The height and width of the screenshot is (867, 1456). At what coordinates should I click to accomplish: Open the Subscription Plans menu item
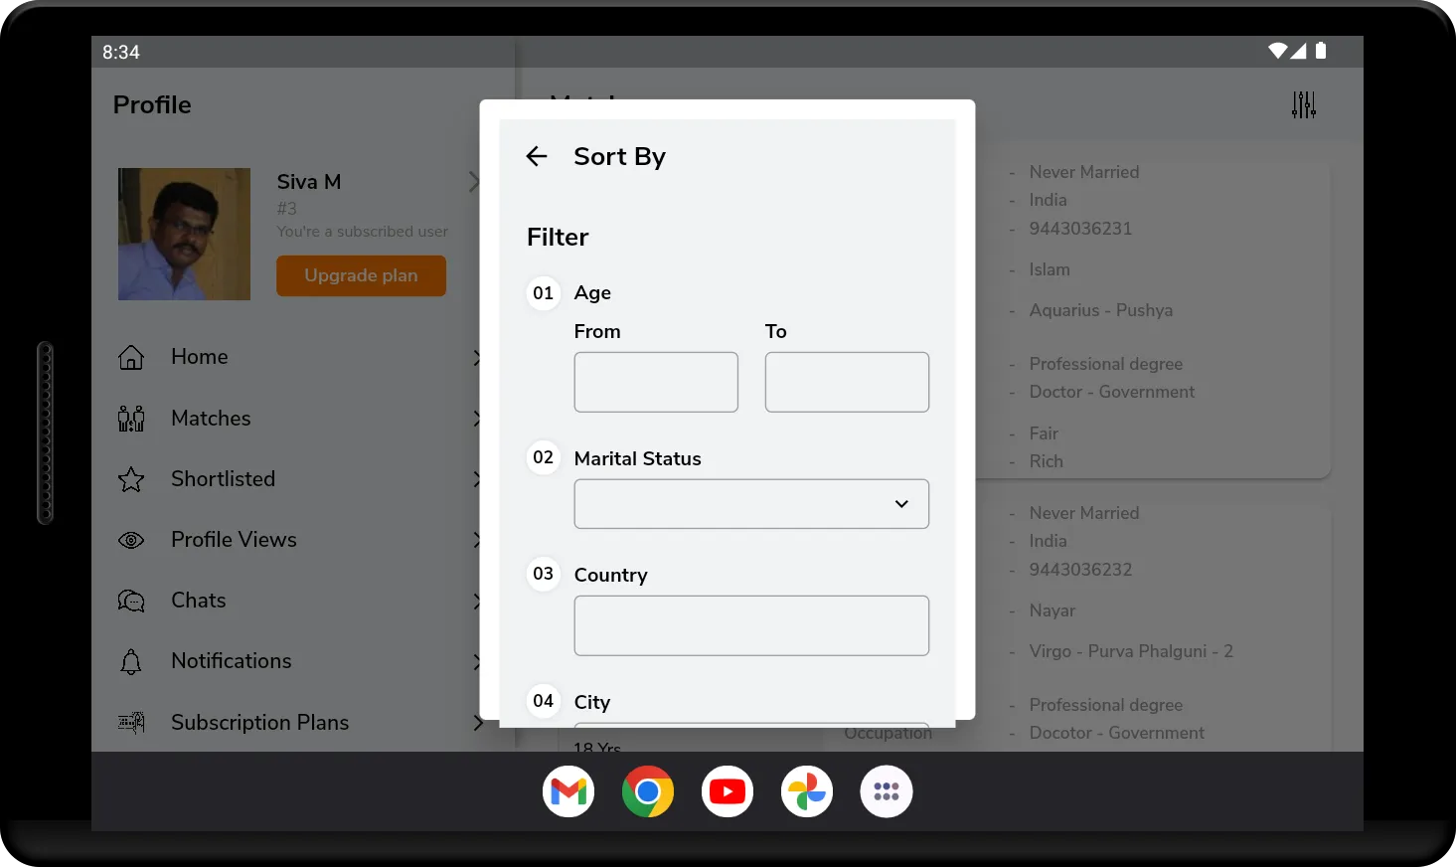300,723
